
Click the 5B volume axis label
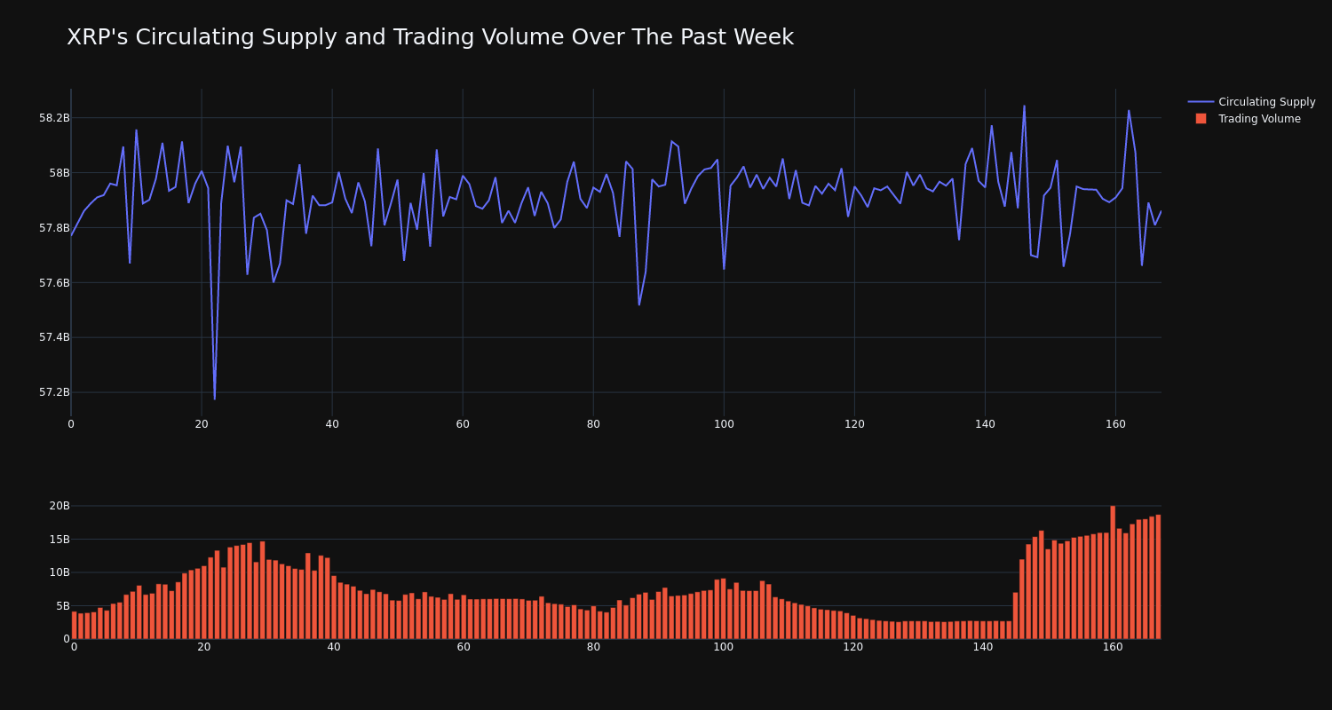tap(62, 606)
